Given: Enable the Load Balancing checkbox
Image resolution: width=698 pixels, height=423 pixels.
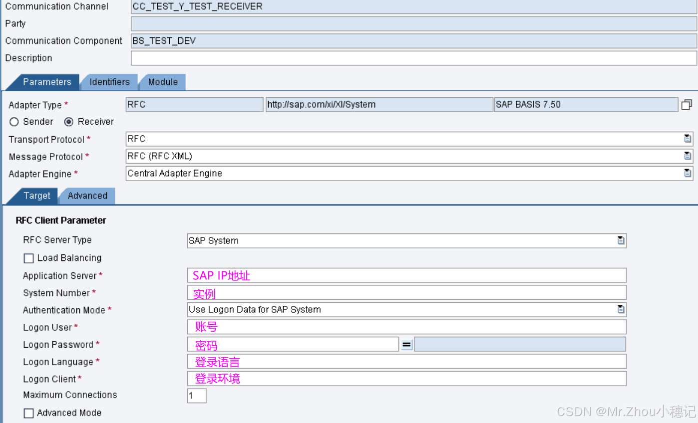Looking at the screenshot, I should click(28, 258).
